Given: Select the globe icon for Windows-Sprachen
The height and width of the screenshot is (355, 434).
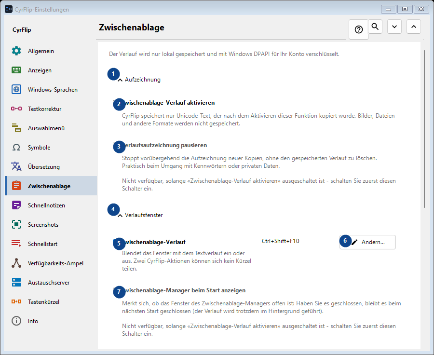Looking at the screenshot, I should pos(16,89).
